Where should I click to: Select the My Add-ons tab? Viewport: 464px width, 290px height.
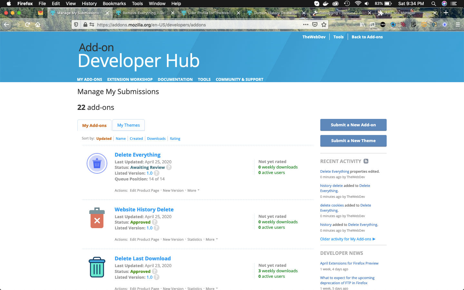[x=94, y=125]
